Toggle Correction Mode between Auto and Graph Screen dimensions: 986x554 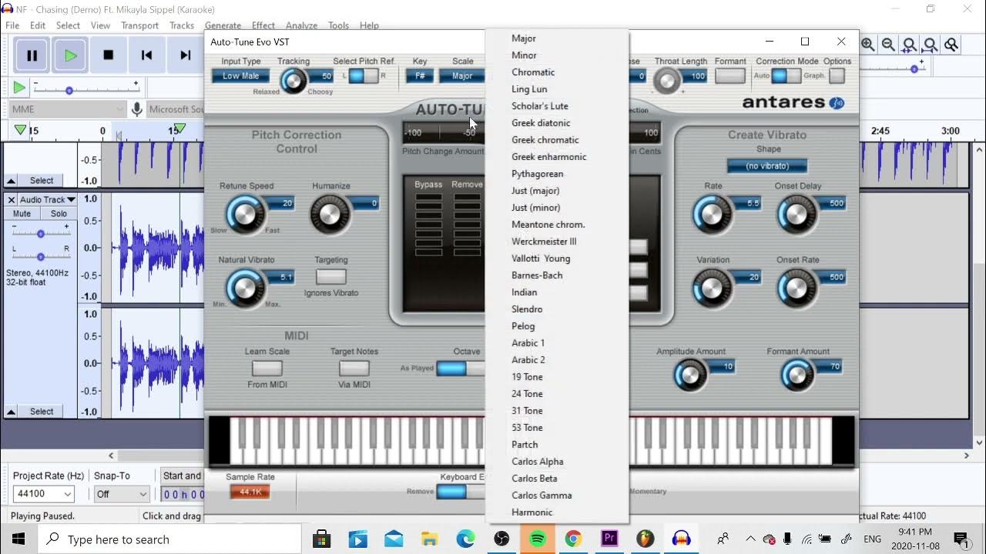786,76
